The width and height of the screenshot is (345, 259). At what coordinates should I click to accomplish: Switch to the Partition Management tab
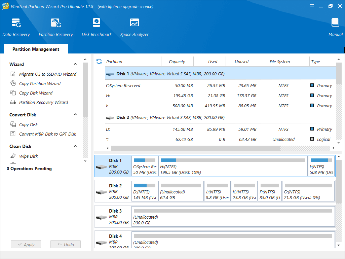36,49
